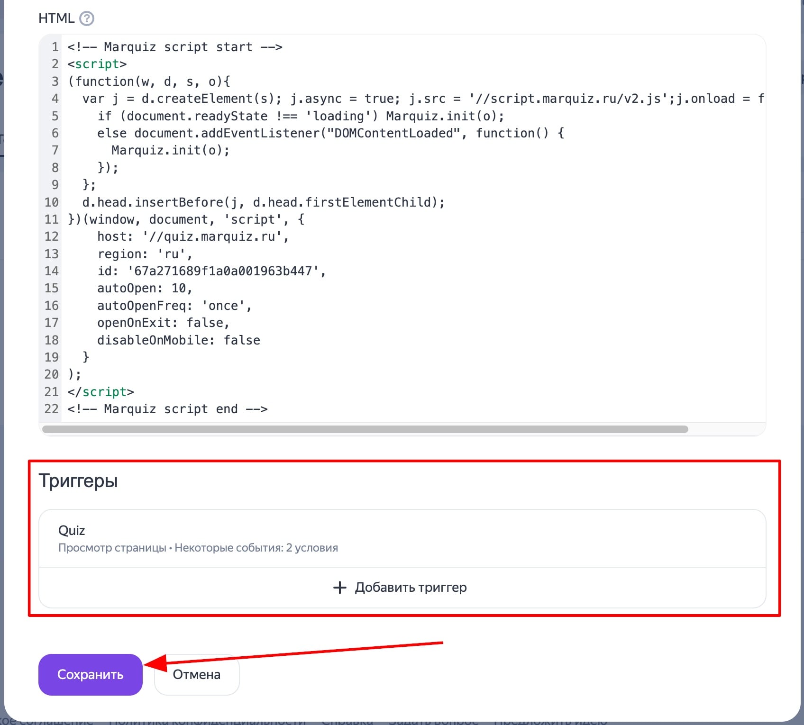Click the line region: 'ru'
Screen dimensions: 804x725
point(145,254)
